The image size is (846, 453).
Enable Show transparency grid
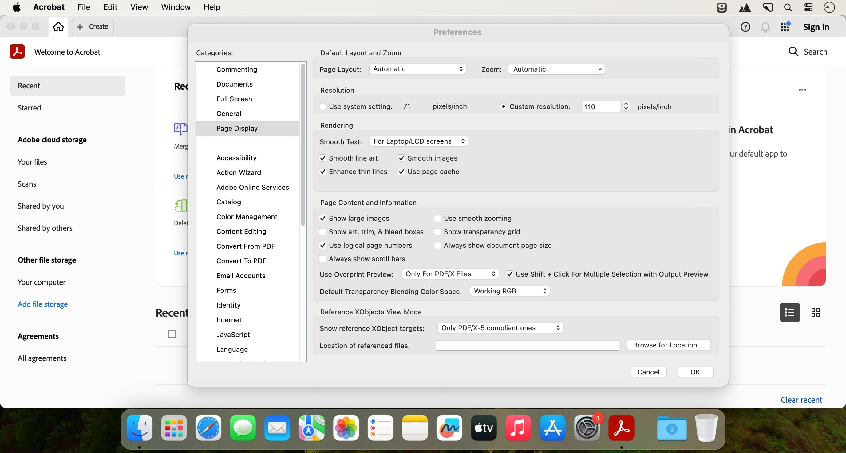click(x=437, y=231)
